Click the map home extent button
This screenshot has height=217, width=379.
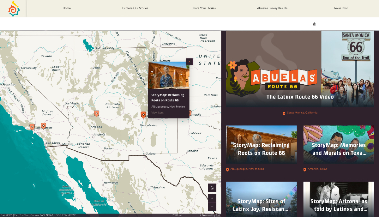[x=212, y=188]
